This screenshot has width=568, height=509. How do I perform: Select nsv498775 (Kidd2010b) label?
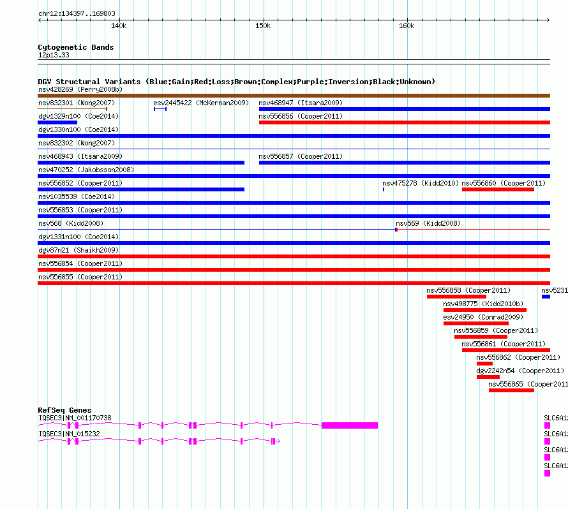[x=483, y=304]
